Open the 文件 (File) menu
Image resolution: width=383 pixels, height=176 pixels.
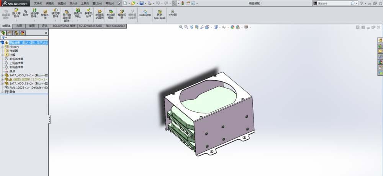click(38, 3)
